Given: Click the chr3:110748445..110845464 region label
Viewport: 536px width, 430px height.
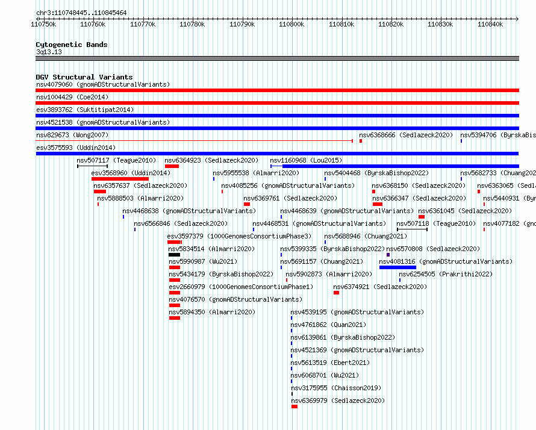Looking at the screenshot, I should pyautogui.click(x=81, y=13).
